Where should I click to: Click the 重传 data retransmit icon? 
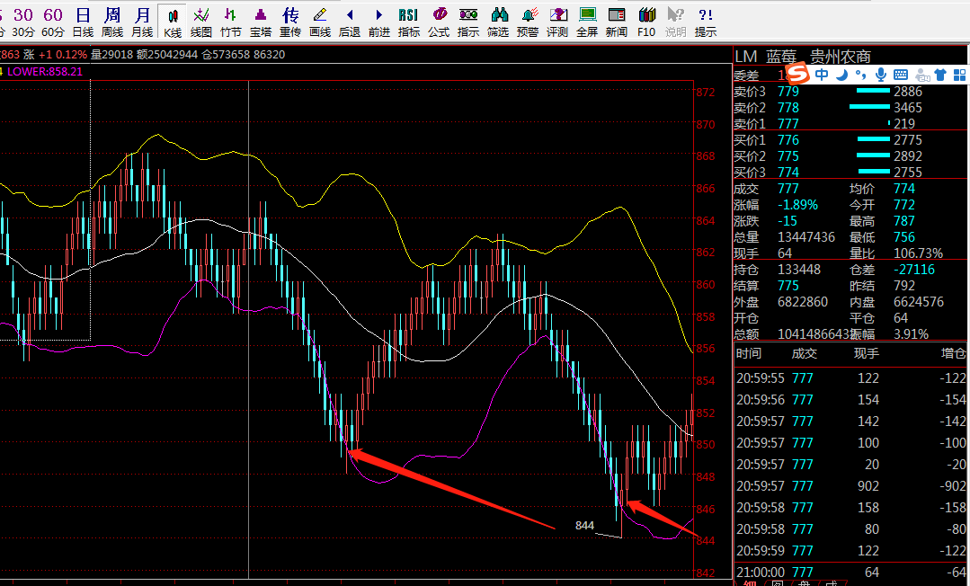tap(290, 22)
